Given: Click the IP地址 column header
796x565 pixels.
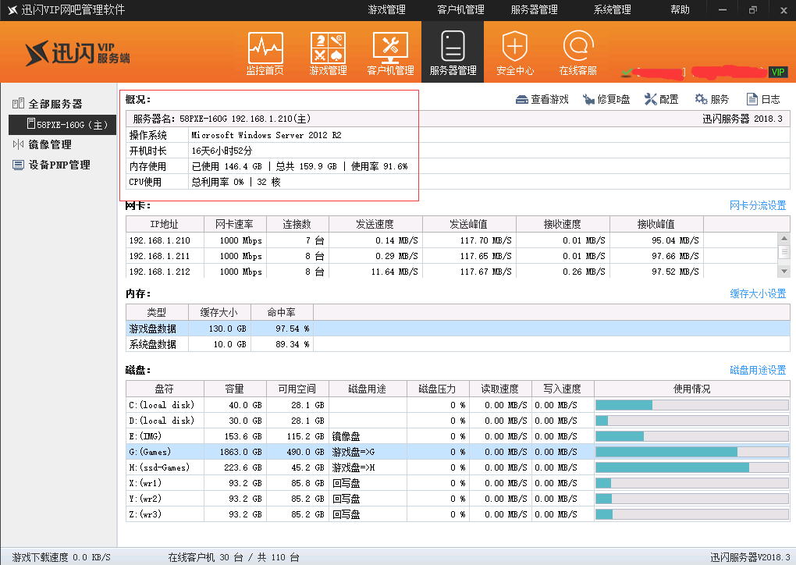Looking at the screenshot, I should pos(165,225).
